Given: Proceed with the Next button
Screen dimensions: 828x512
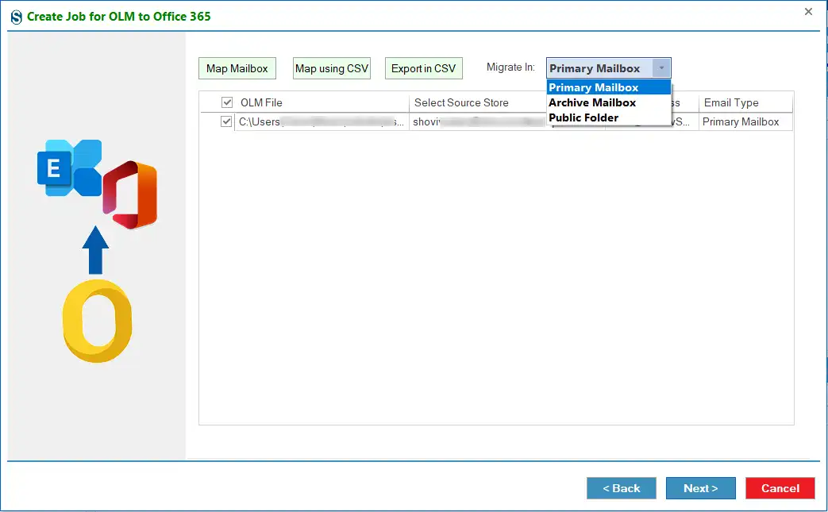Looking at the screenshot, I should pos(701,488).
